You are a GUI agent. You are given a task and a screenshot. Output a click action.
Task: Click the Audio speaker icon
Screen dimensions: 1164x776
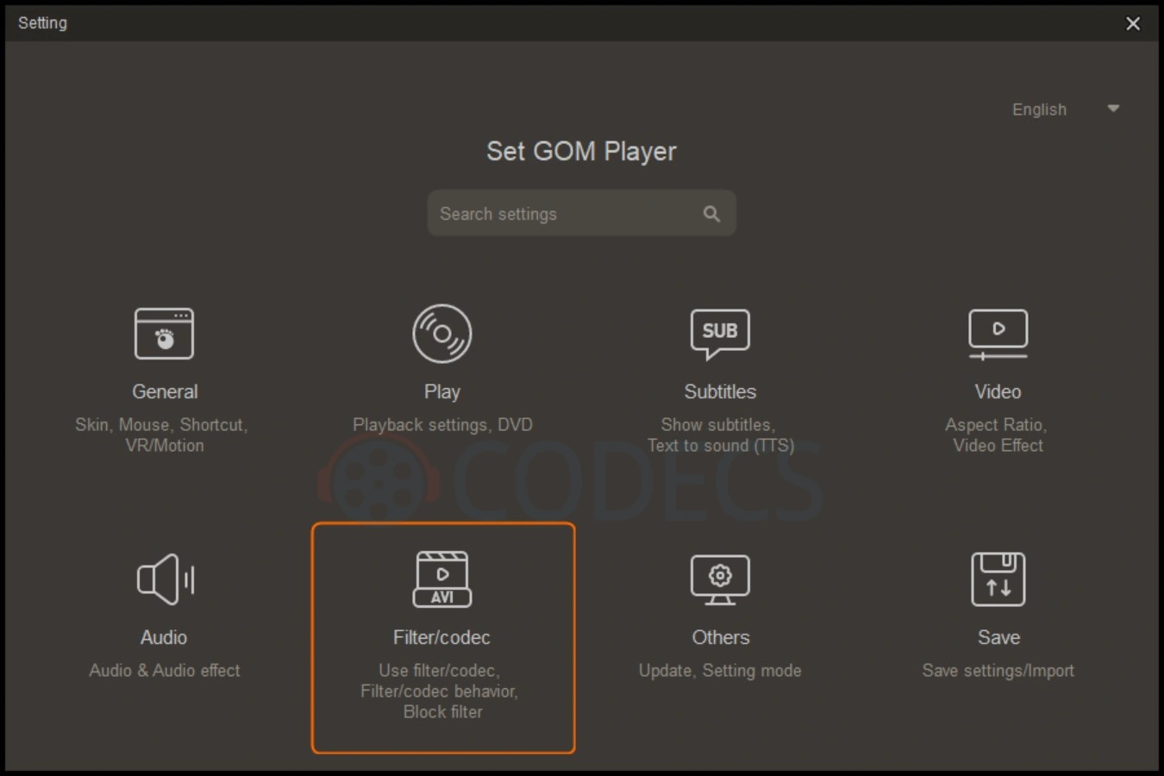[165, 579]
